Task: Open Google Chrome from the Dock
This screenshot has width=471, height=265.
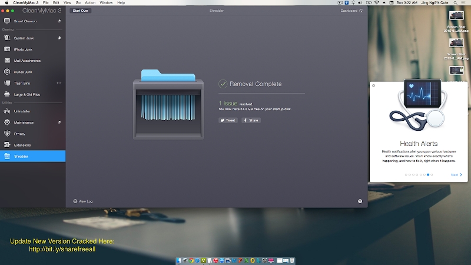Action: 191,260
